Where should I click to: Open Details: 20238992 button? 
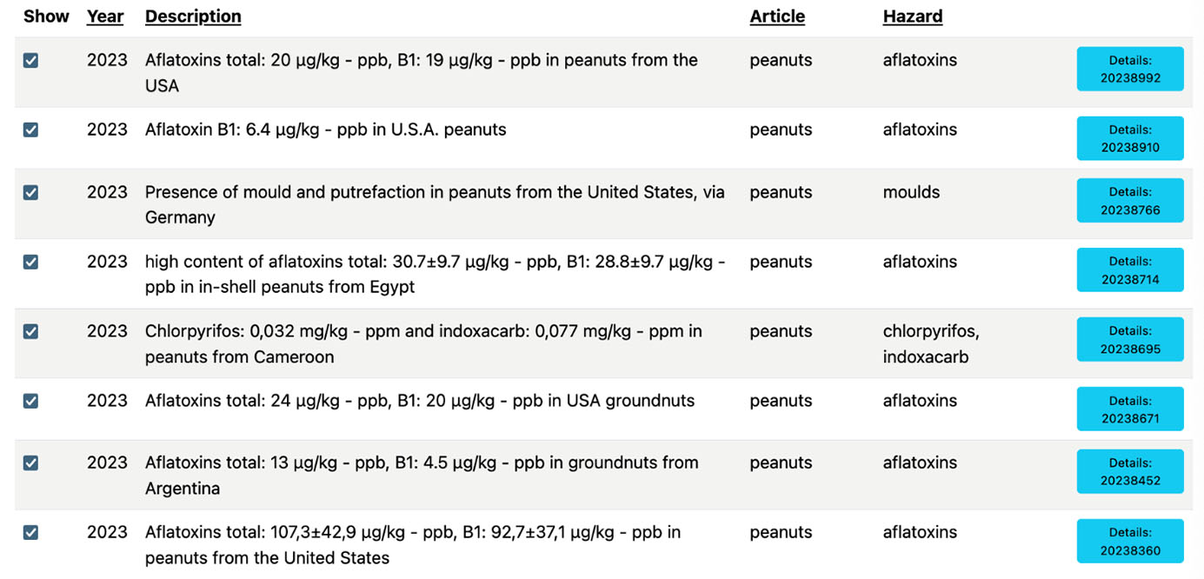click(x=1130, y=69)
